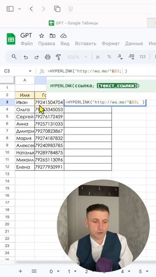Screen dimensions: 156x277
Task: Select row 3 header
Action: (x=7, y=102)
